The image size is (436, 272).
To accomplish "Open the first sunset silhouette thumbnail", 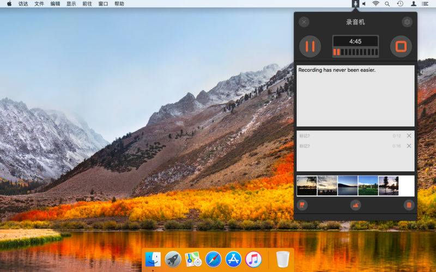I will click(x=307, y=186).
